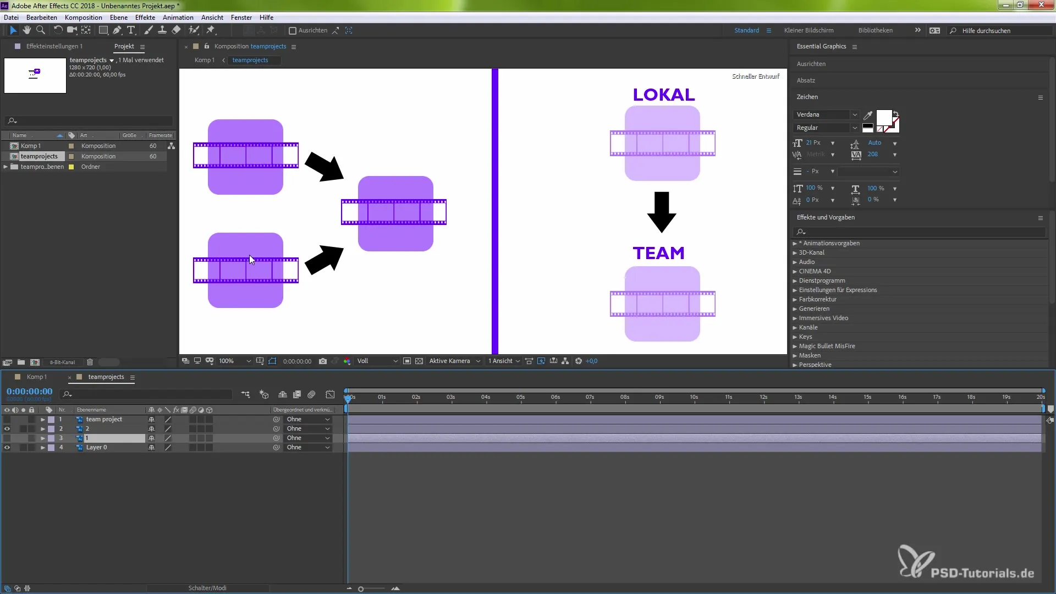
Task: Select the Pen tool
Action: [117, 30]
